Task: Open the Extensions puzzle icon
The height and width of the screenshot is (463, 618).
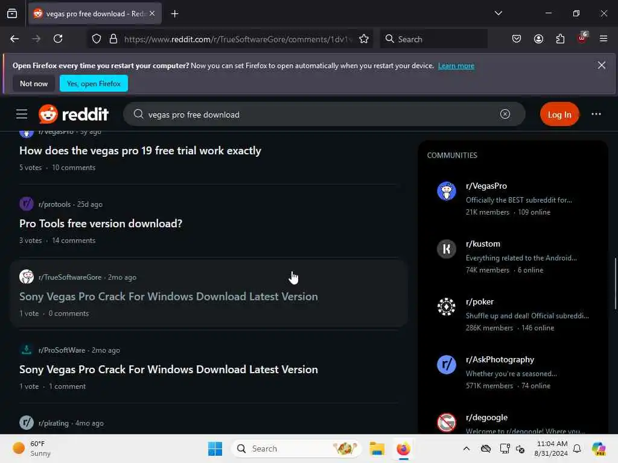Action: [560, 39]
